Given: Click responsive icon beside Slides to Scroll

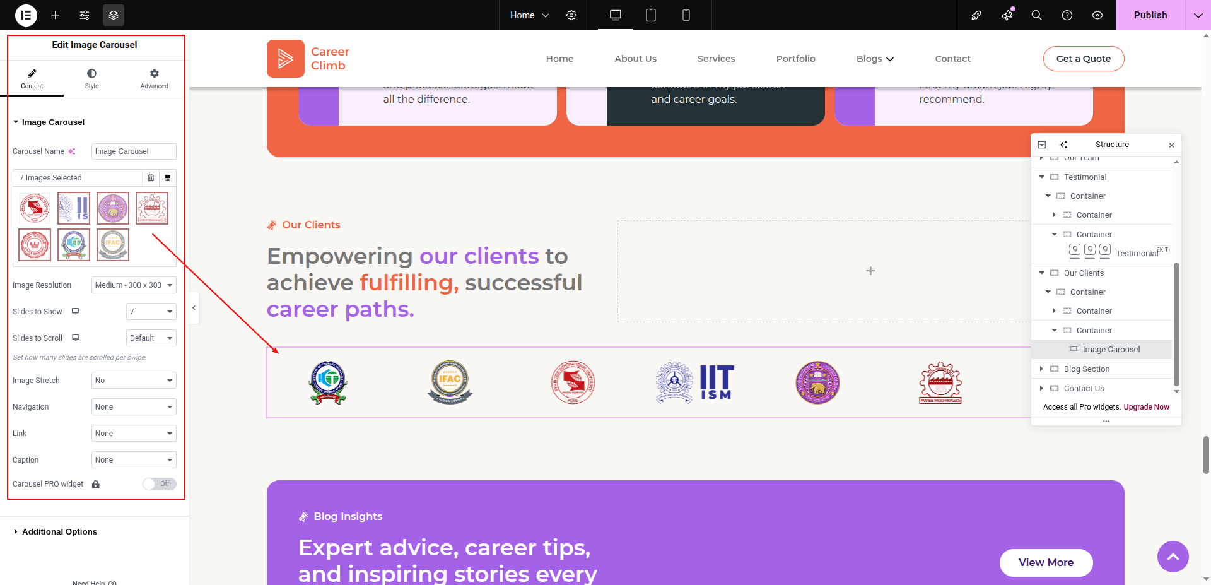Looking at the screenshot, I should point(75,338).
